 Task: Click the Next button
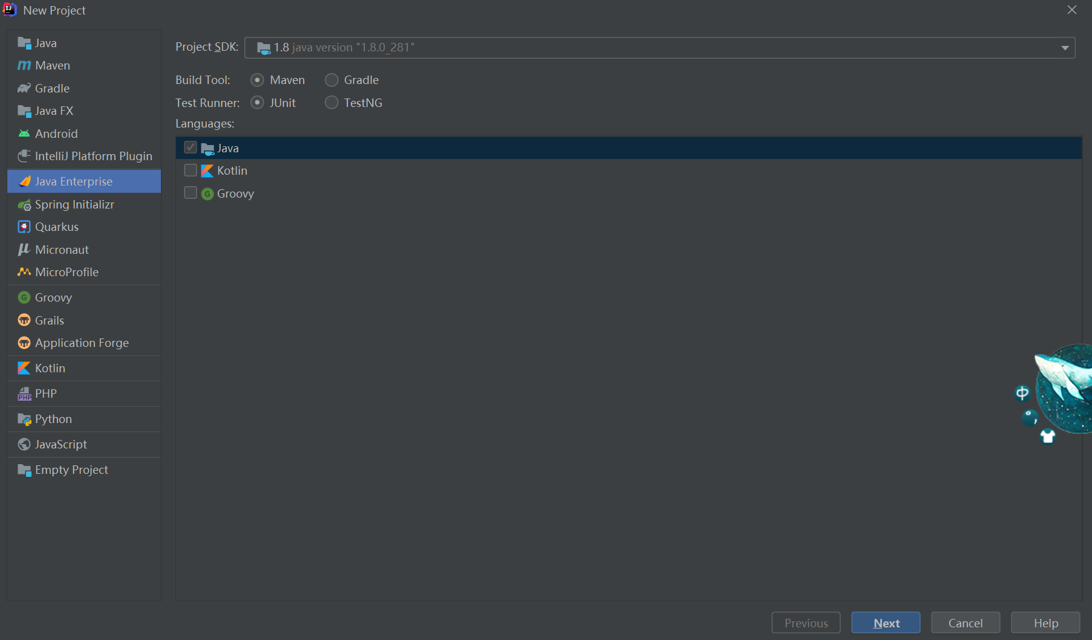pos(886,623)
